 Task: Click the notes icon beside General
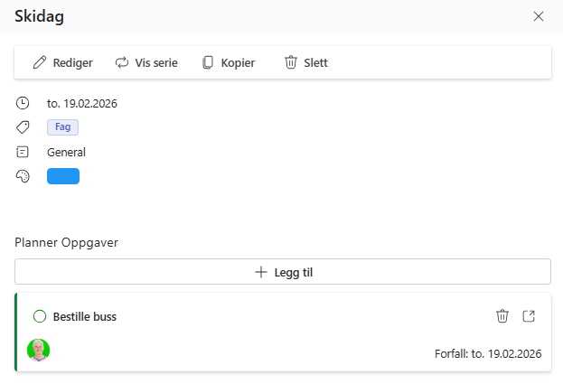click(x=23, y=152)
